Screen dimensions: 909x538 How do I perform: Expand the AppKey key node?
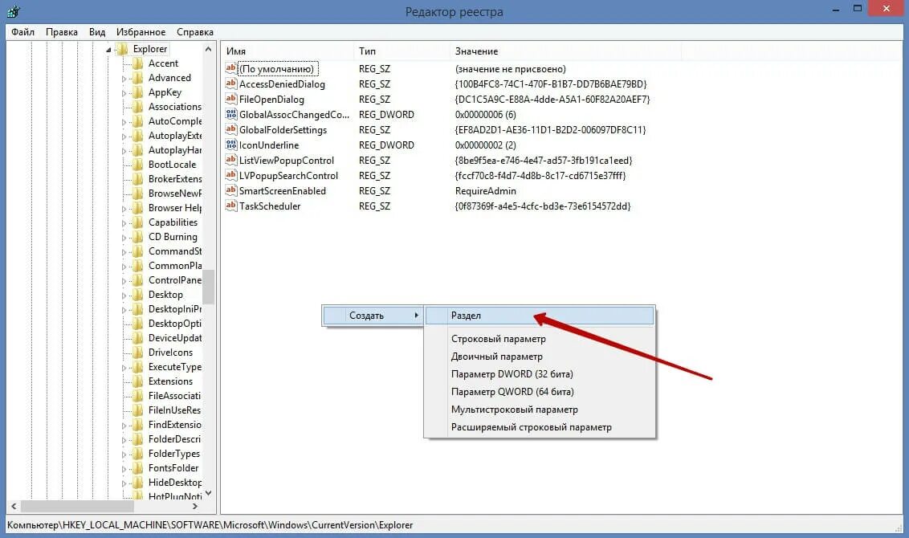click(124, 93)
